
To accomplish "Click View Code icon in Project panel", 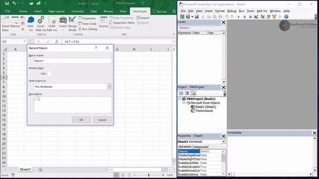I will click(181, 93).
